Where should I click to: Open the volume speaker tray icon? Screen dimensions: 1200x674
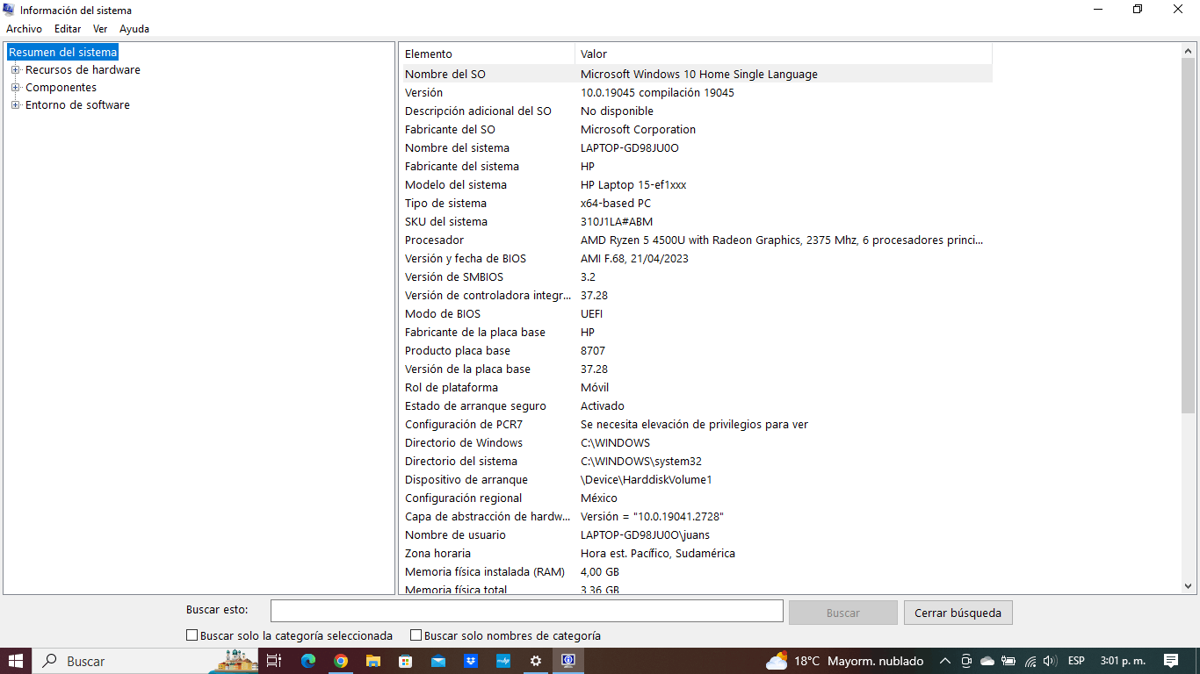pyautogui.click(x=1050, y=661)
